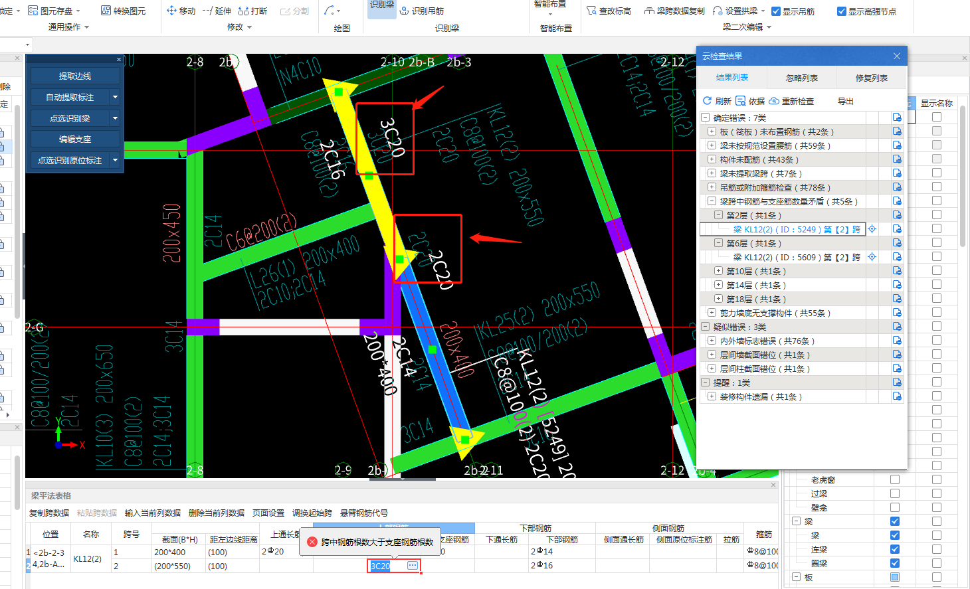Check the 老虎窗 display checkbox
Viewport: 970px width, 589px height.
point(895,479)
